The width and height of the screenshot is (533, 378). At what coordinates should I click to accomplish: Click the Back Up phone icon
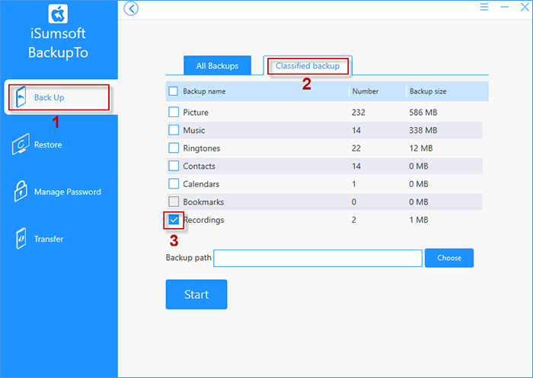(x=21, y=97)
